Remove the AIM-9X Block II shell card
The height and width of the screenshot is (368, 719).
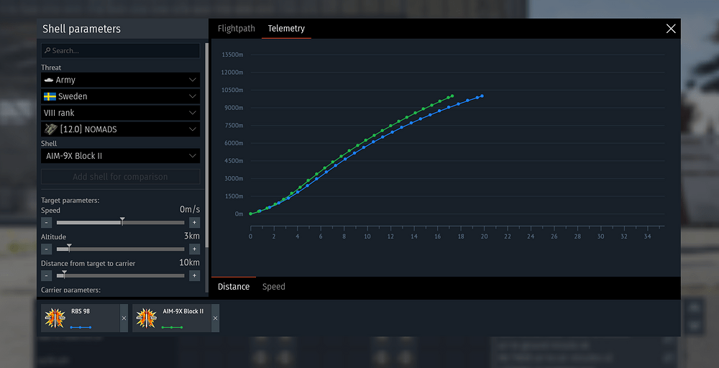[x=216, y=318]
